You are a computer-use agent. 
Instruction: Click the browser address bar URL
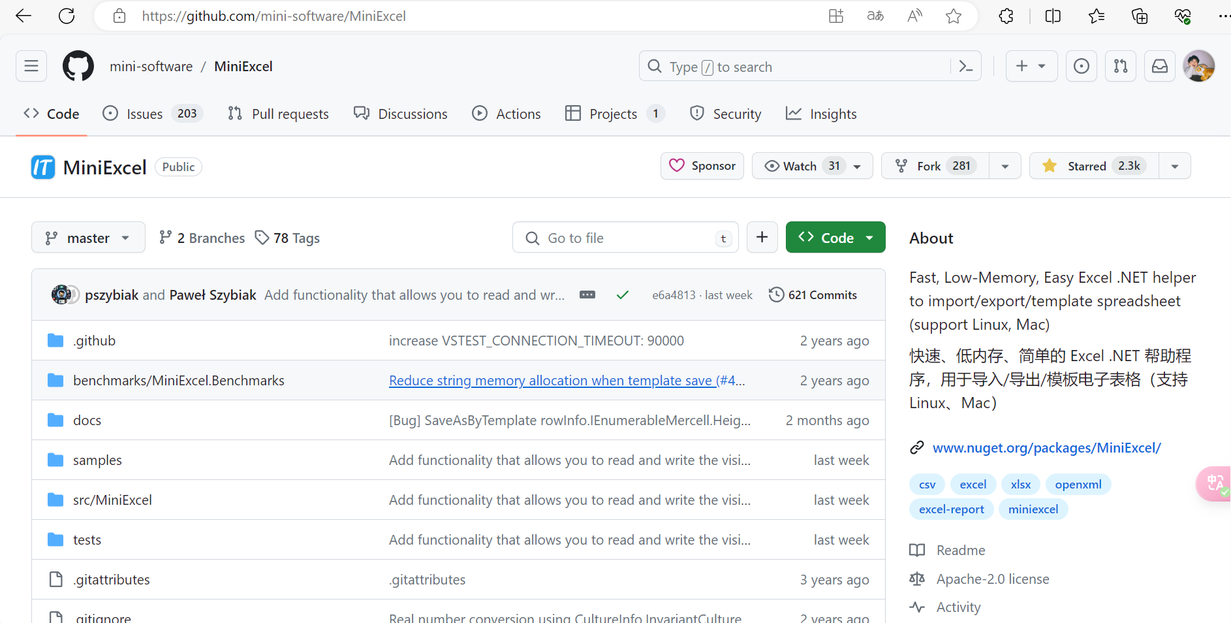point(274,16)
